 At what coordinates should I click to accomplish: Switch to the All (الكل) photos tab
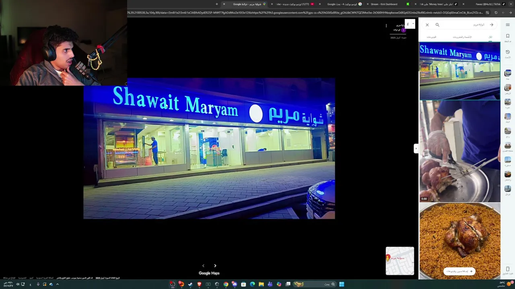[x=490, y=37]
